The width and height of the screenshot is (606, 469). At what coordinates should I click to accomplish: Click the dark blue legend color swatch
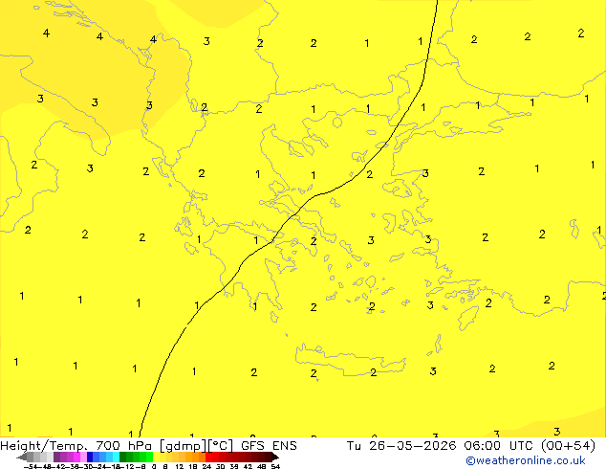90,457
